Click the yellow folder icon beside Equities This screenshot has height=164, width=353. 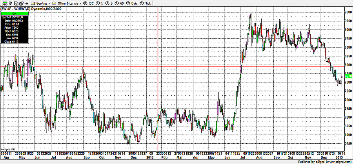pyautogui.click(x=32, y=3)
